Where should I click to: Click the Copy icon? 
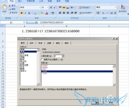10,9
